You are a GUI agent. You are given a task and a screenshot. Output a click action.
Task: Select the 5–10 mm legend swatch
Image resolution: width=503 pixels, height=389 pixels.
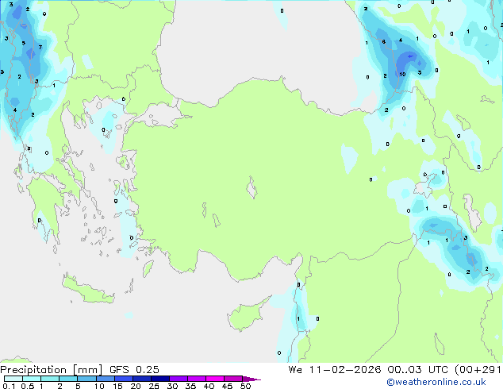pyautogui.click(x=86, y=379)
